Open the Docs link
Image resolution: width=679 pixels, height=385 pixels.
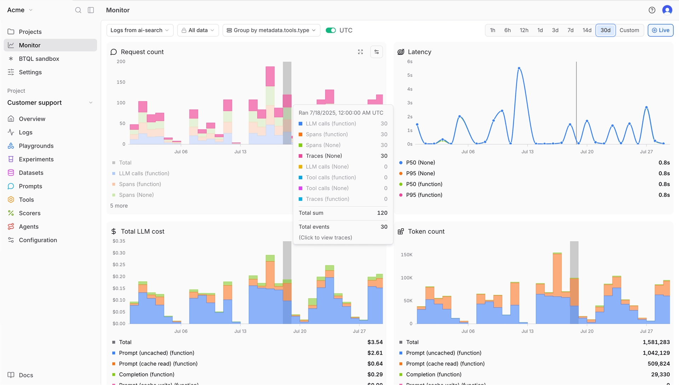point(26,375)
